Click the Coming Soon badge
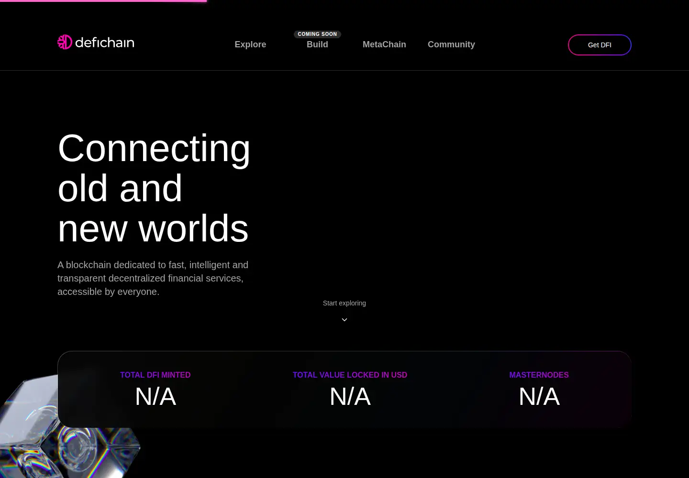689x478 pixels. [317, 34]
